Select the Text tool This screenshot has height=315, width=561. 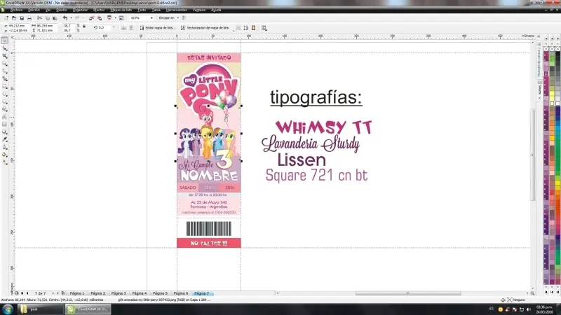click(5, 117)
